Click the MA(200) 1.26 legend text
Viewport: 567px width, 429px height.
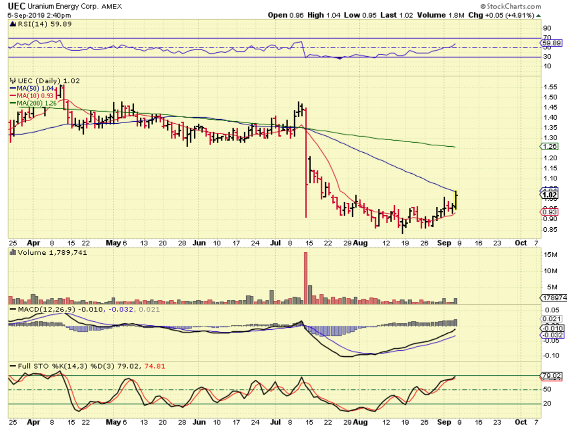pyautogui.click(x=37, y=103)
